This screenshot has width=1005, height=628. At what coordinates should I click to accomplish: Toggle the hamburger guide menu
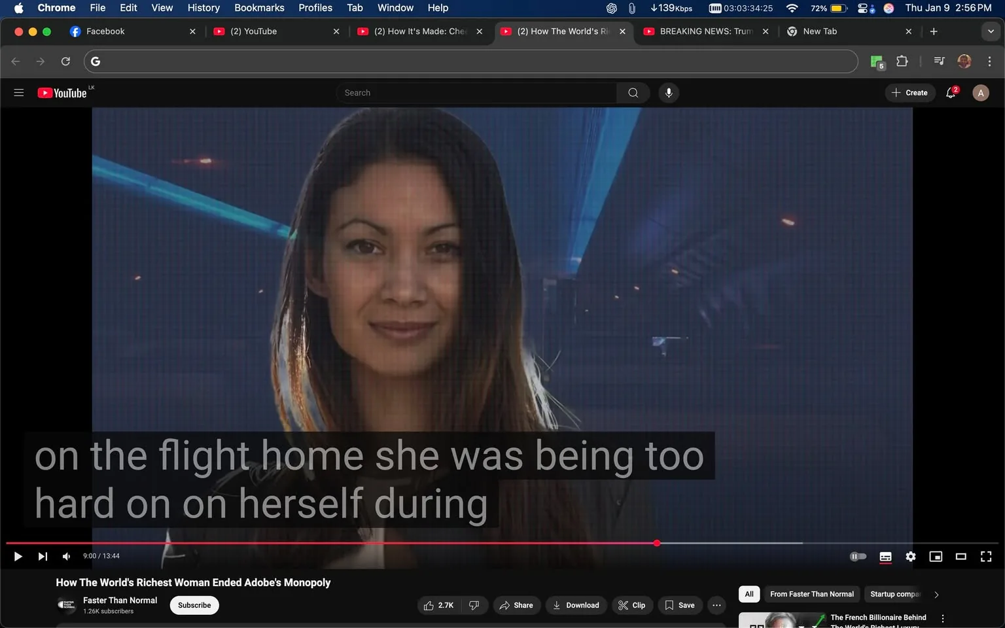point(18,92)
